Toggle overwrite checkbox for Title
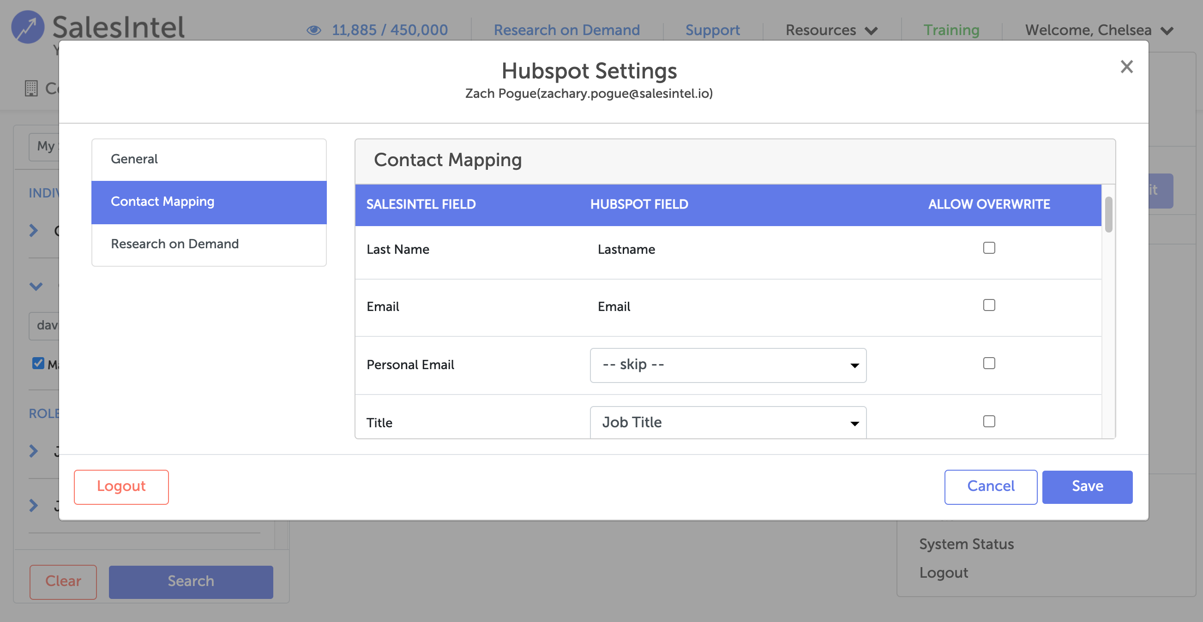Viewport: 1203px width, 622px height. (989, 421)
